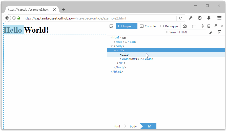Take a screenshot with the camera icon

click(185, 26)
